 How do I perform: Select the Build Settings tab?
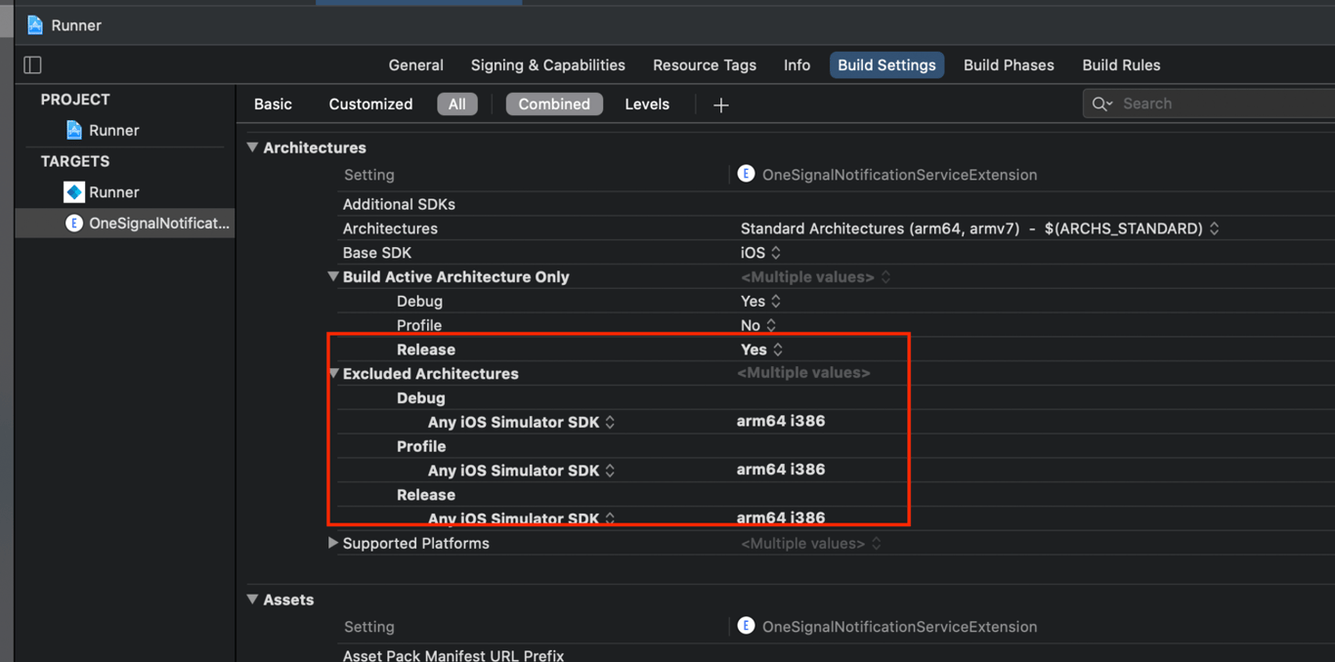coord(886,65)
